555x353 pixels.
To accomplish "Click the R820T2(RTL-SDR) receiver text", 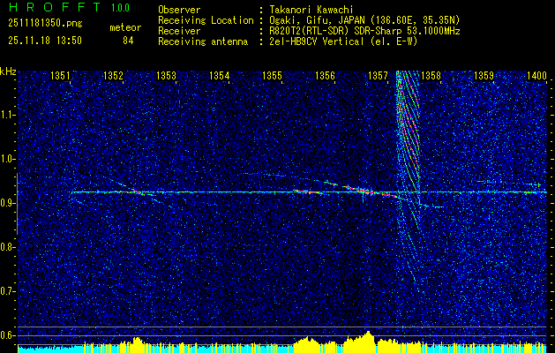I will (364, 31).
